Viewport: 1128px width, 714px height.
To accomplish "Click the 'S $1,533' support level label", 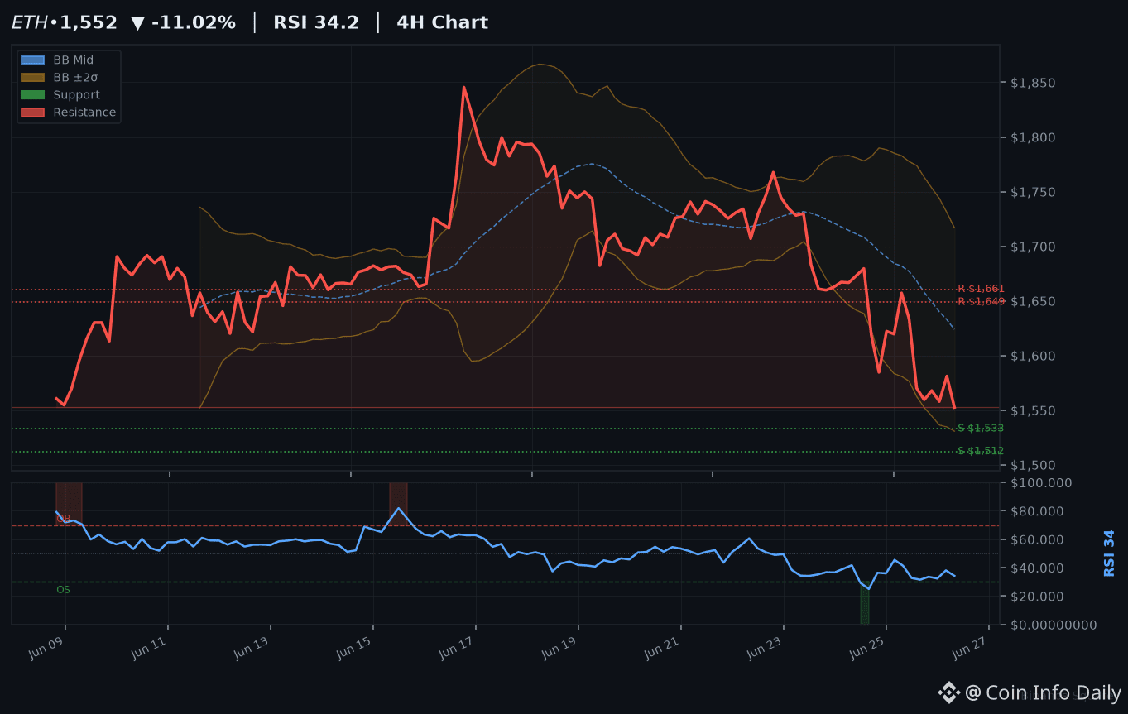I will (981, 429).
